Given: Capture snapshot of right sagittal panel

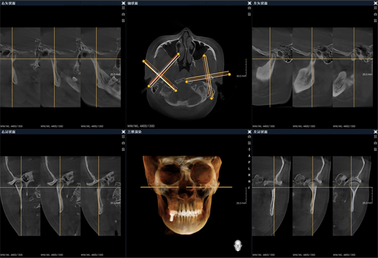Looking at the screenshot, I should coord(123,14).
